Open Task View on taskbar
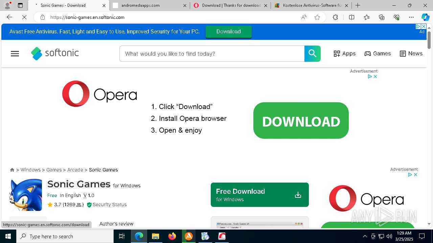The image size is (433, 243). point(122,236)
